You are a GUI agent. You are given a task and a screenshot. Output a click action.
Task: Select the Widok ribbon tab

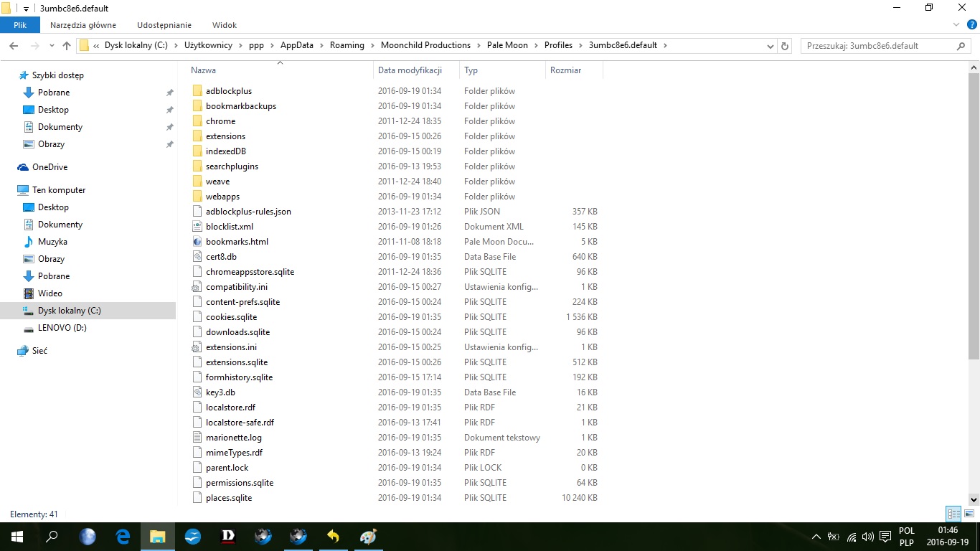pos(225,25)
